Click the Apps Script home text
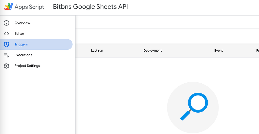 tap(29, 7)
